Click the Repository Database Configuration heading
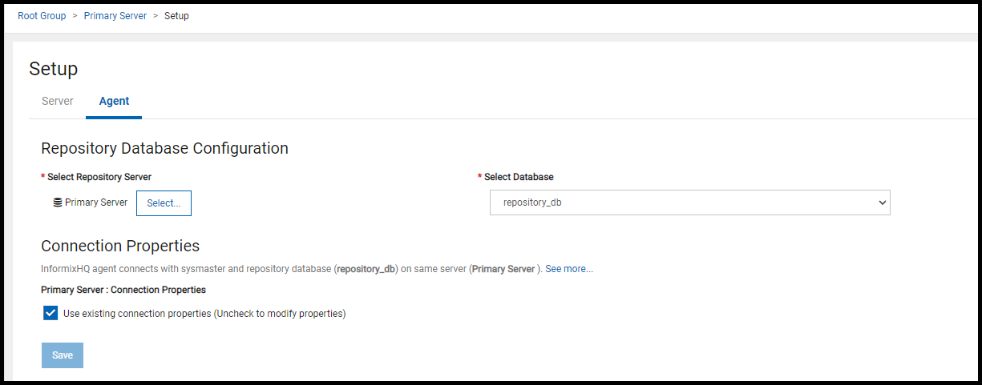Screen dimensions: 982x385 coord(164,148)
